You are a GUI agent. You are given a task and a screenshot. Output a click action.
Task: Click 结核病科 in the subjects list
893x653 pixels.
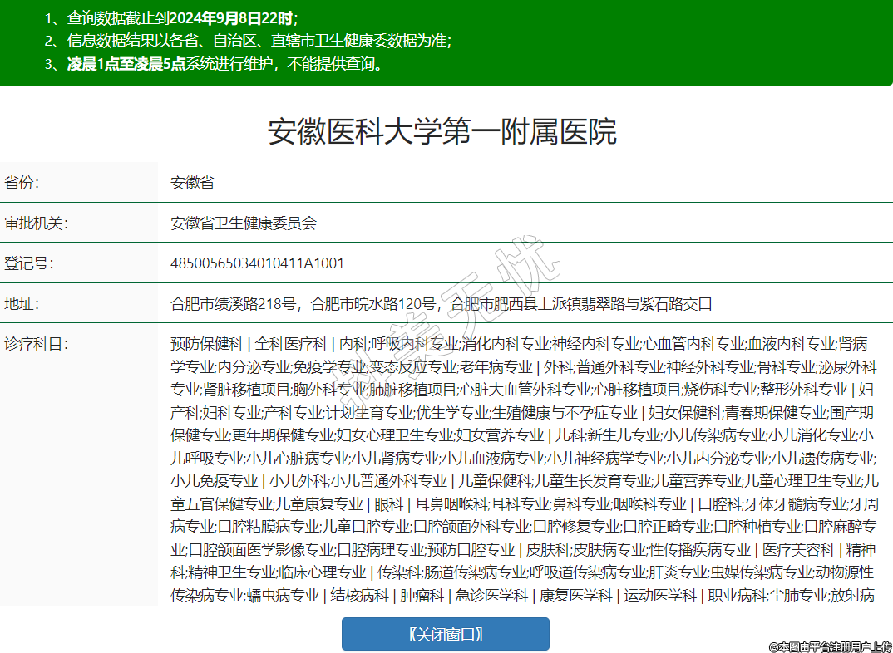tap(359, 595)
